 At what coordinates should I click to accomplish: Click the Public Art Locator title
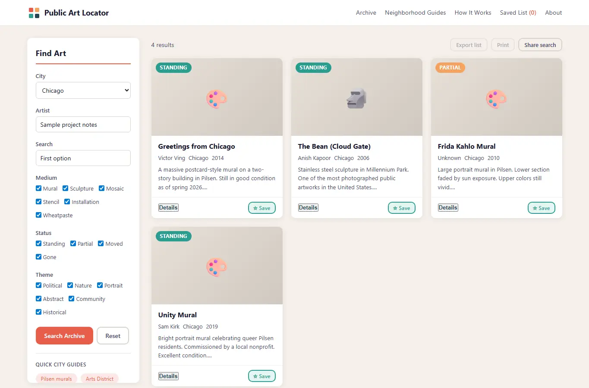[x=76, y=13]
